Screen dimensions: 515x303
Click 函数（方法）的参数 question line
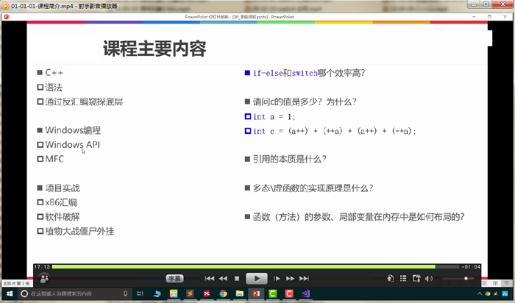359,217
